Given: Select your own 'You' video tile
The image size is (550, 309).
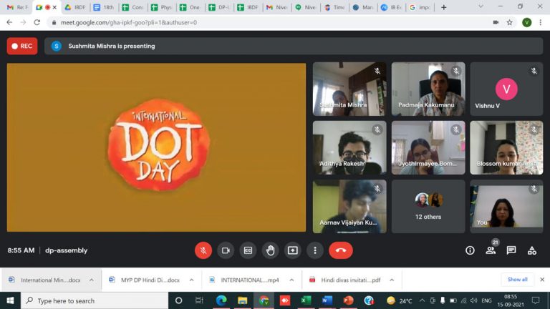Looking at the screenshot, I should [x=506, y=206].
